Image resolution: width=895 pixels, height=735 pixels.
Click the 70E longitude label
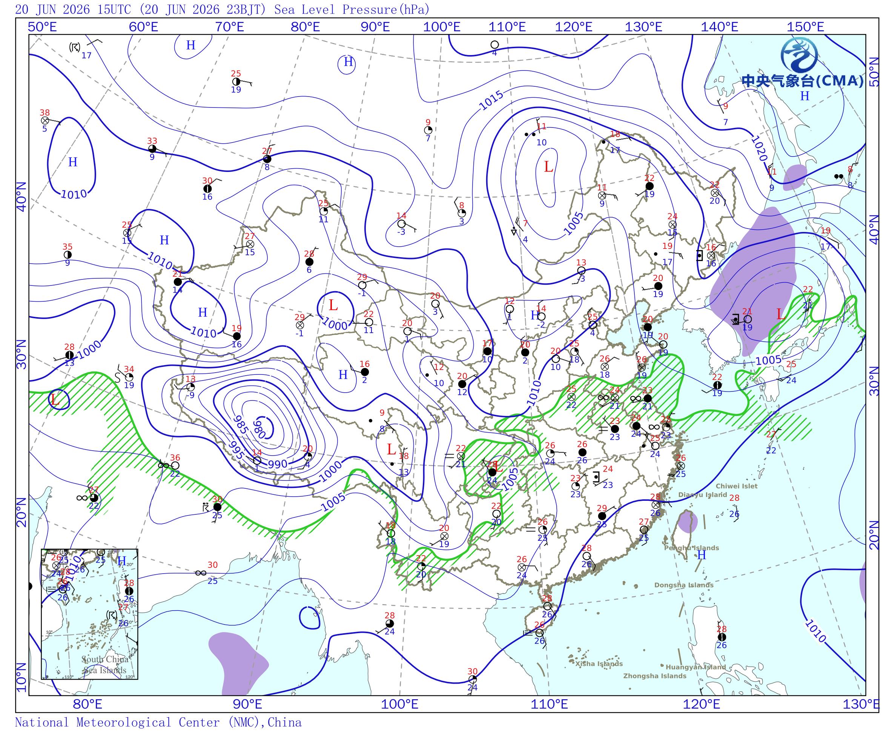click(229, 27)
